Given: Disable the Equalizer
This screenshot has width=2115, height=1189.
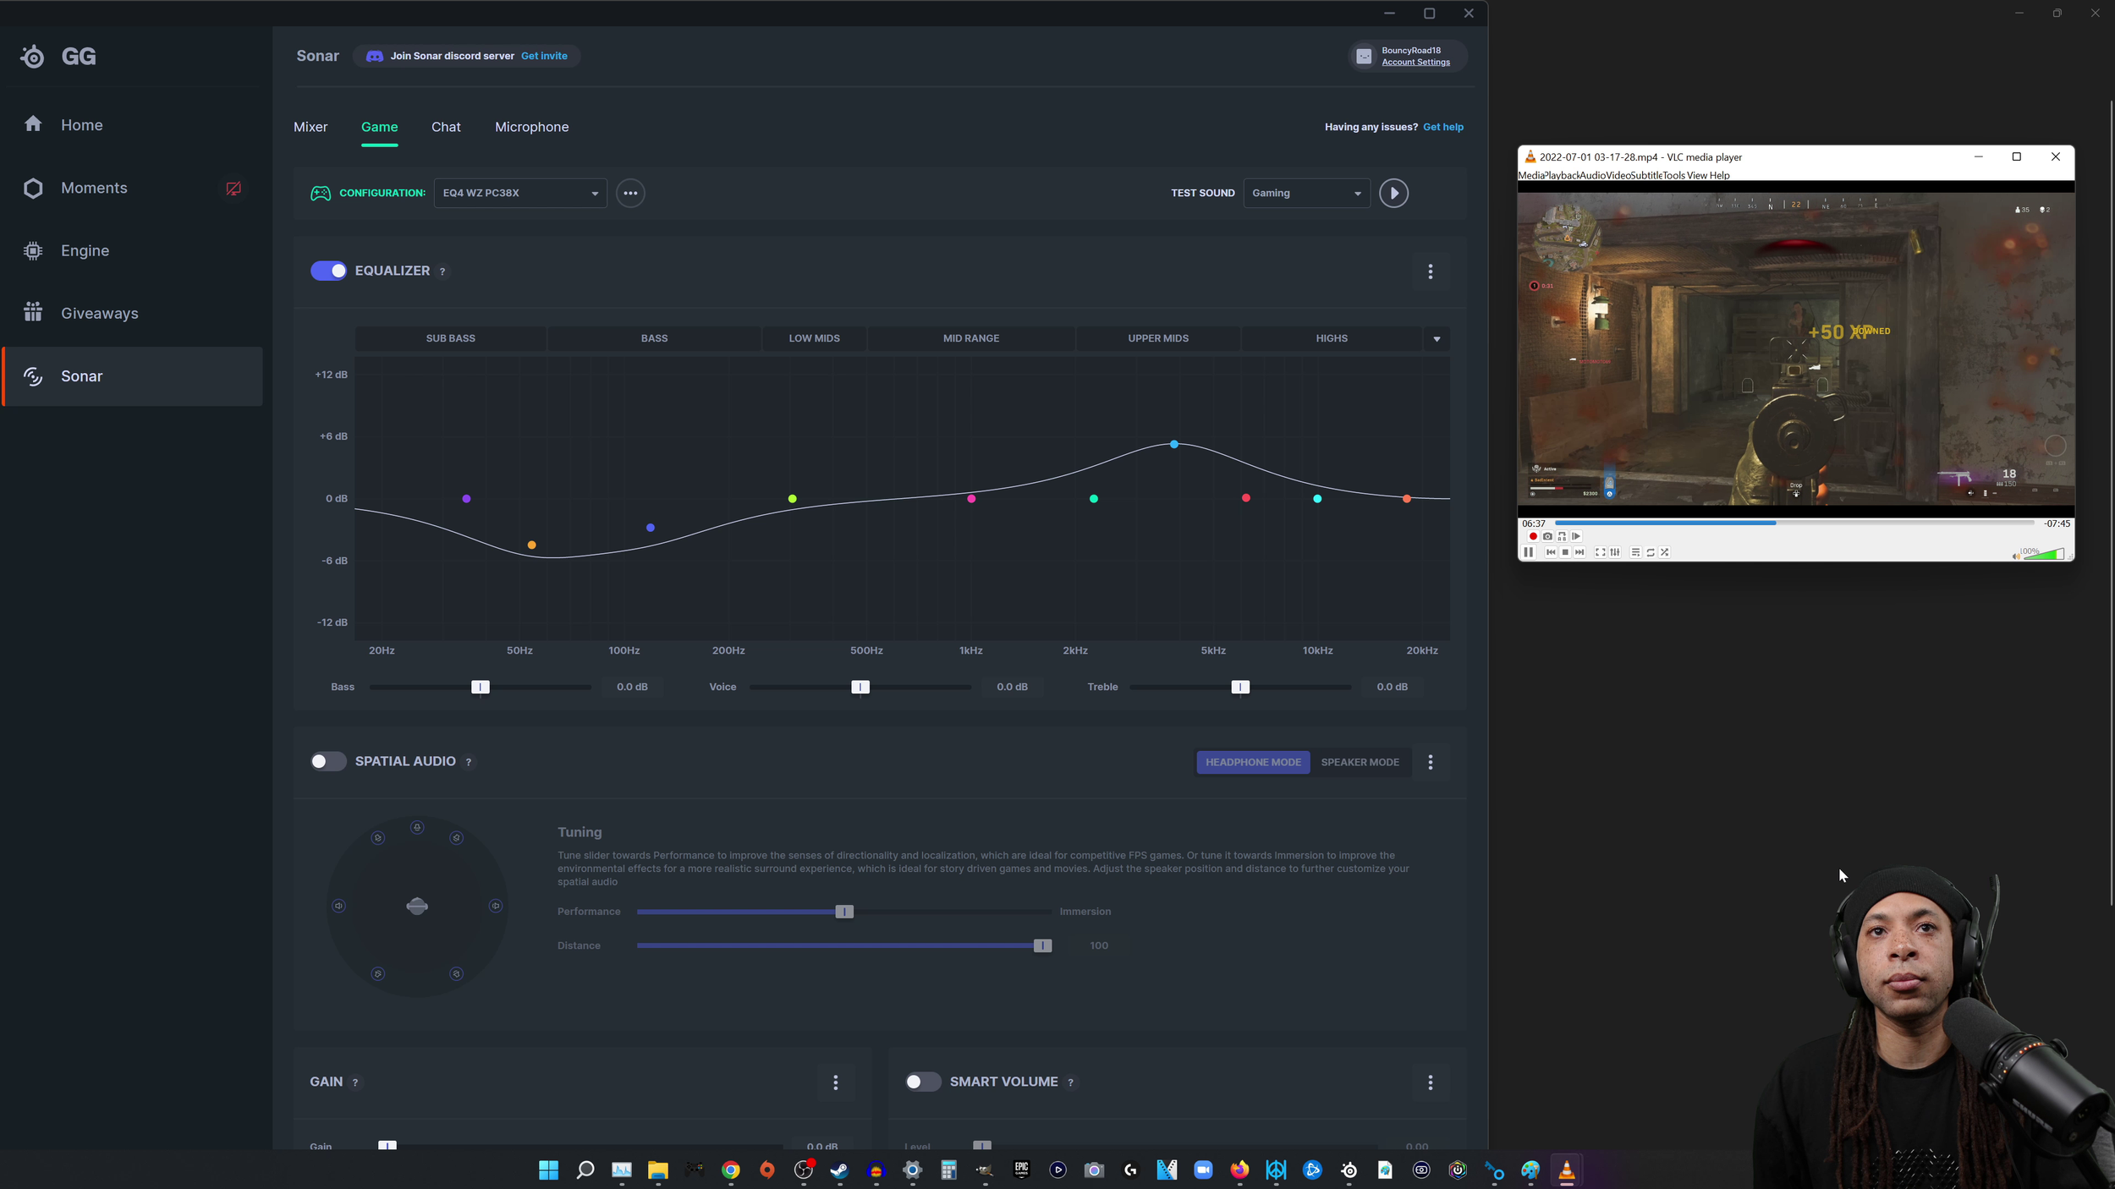Looking at the screenshot, I should [x=328, y=271].
